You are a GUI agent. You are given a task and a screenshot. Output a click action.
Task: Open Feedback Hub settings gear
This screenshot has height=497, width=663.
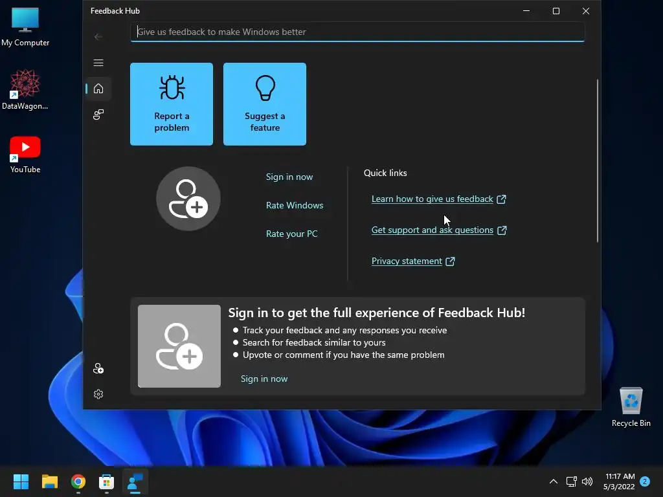[98, 394]
